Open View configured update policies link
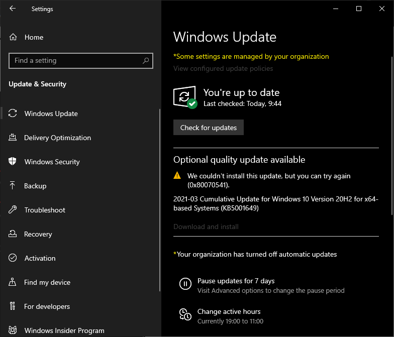394x337 pixels. click(223, 68)
